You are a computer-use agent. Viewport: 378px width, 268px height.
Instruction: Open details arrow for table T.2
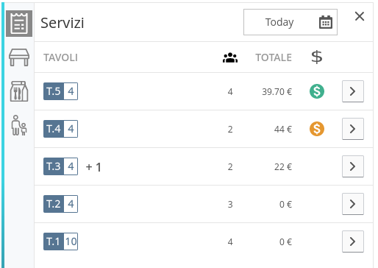tap(353, 204)
